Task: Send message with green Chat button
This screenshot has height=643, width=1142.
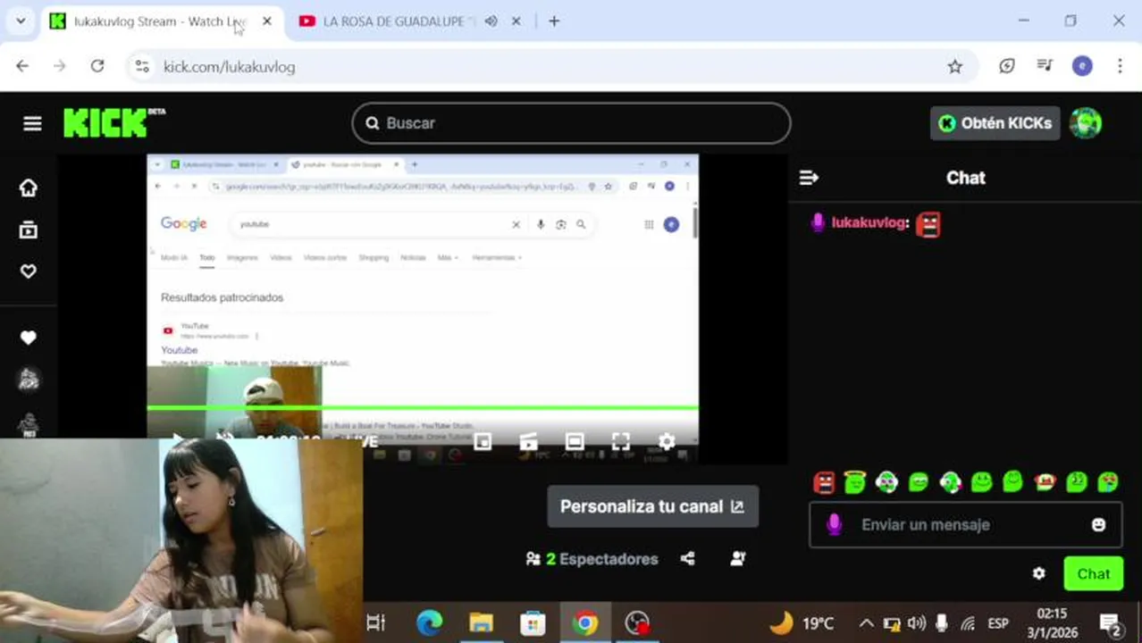Action: (x=1093, y=573)
